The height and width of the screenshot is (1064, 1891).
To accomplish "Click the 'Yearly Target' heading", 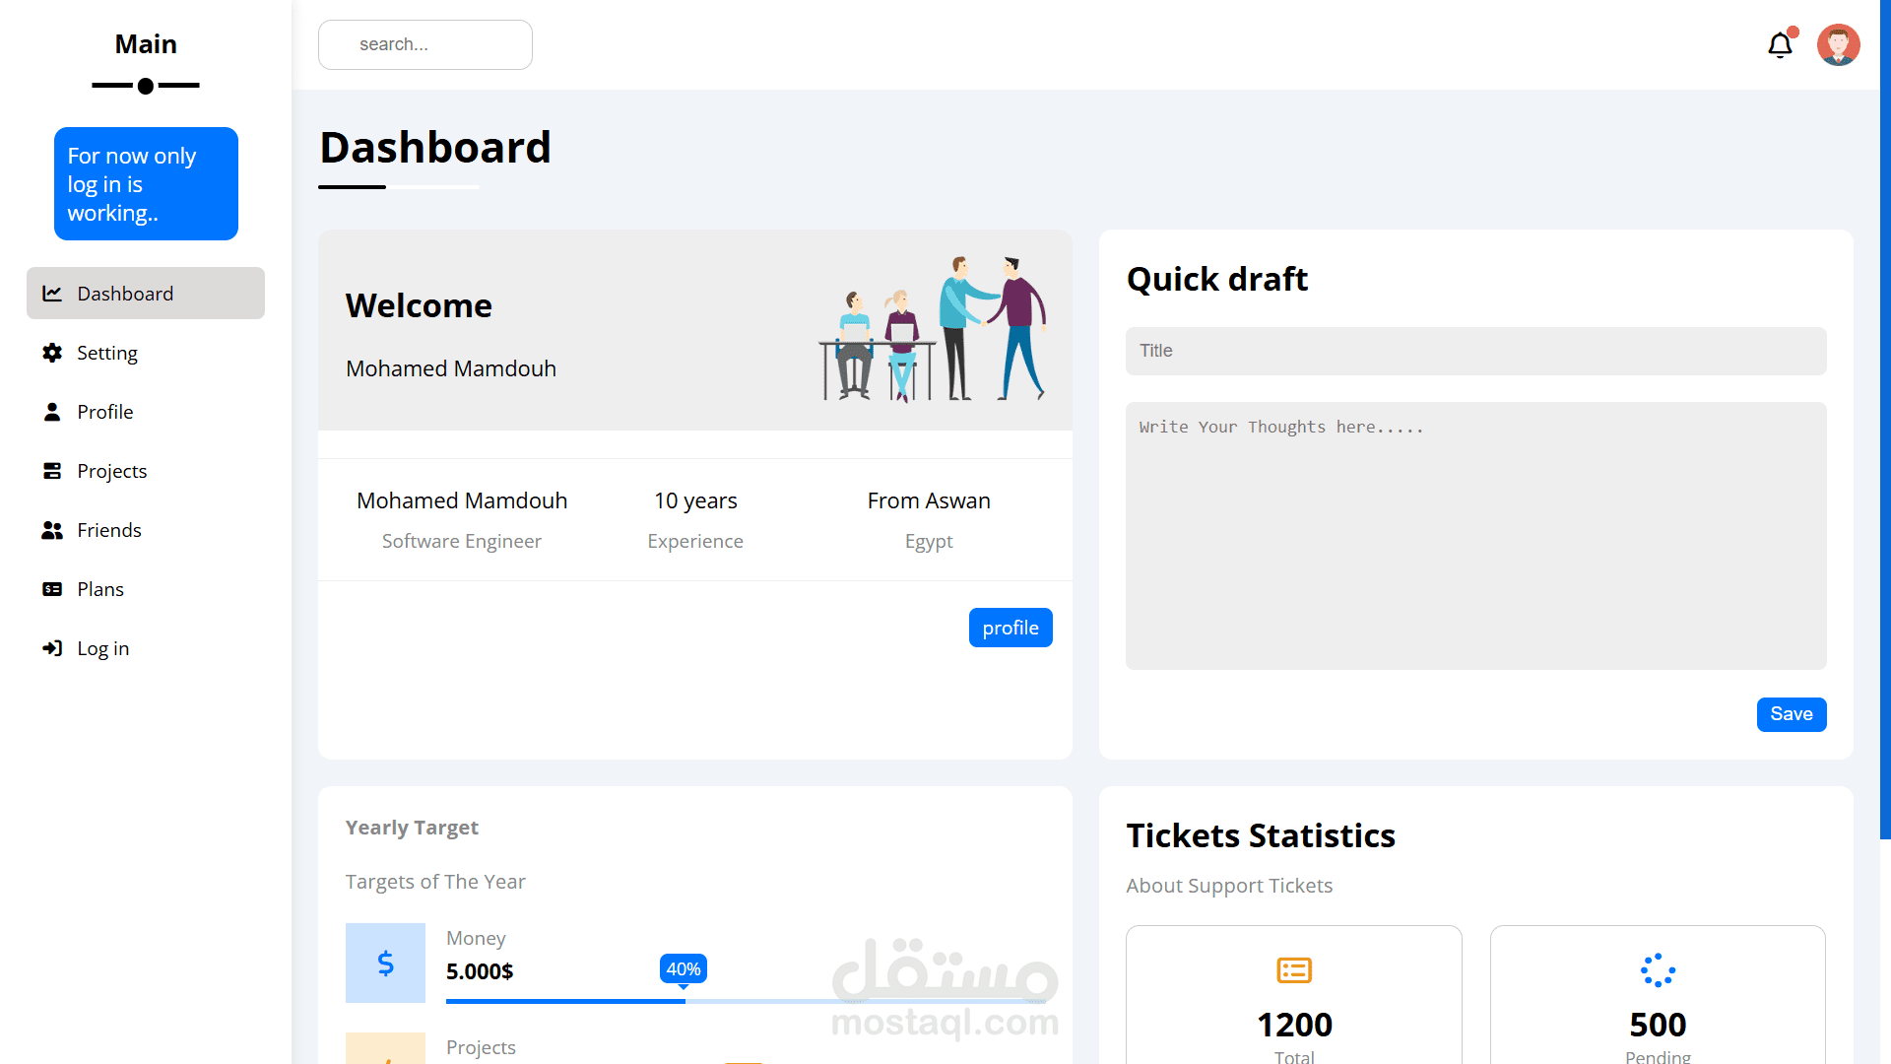I will pyautogui.click(x=412, y=828).
